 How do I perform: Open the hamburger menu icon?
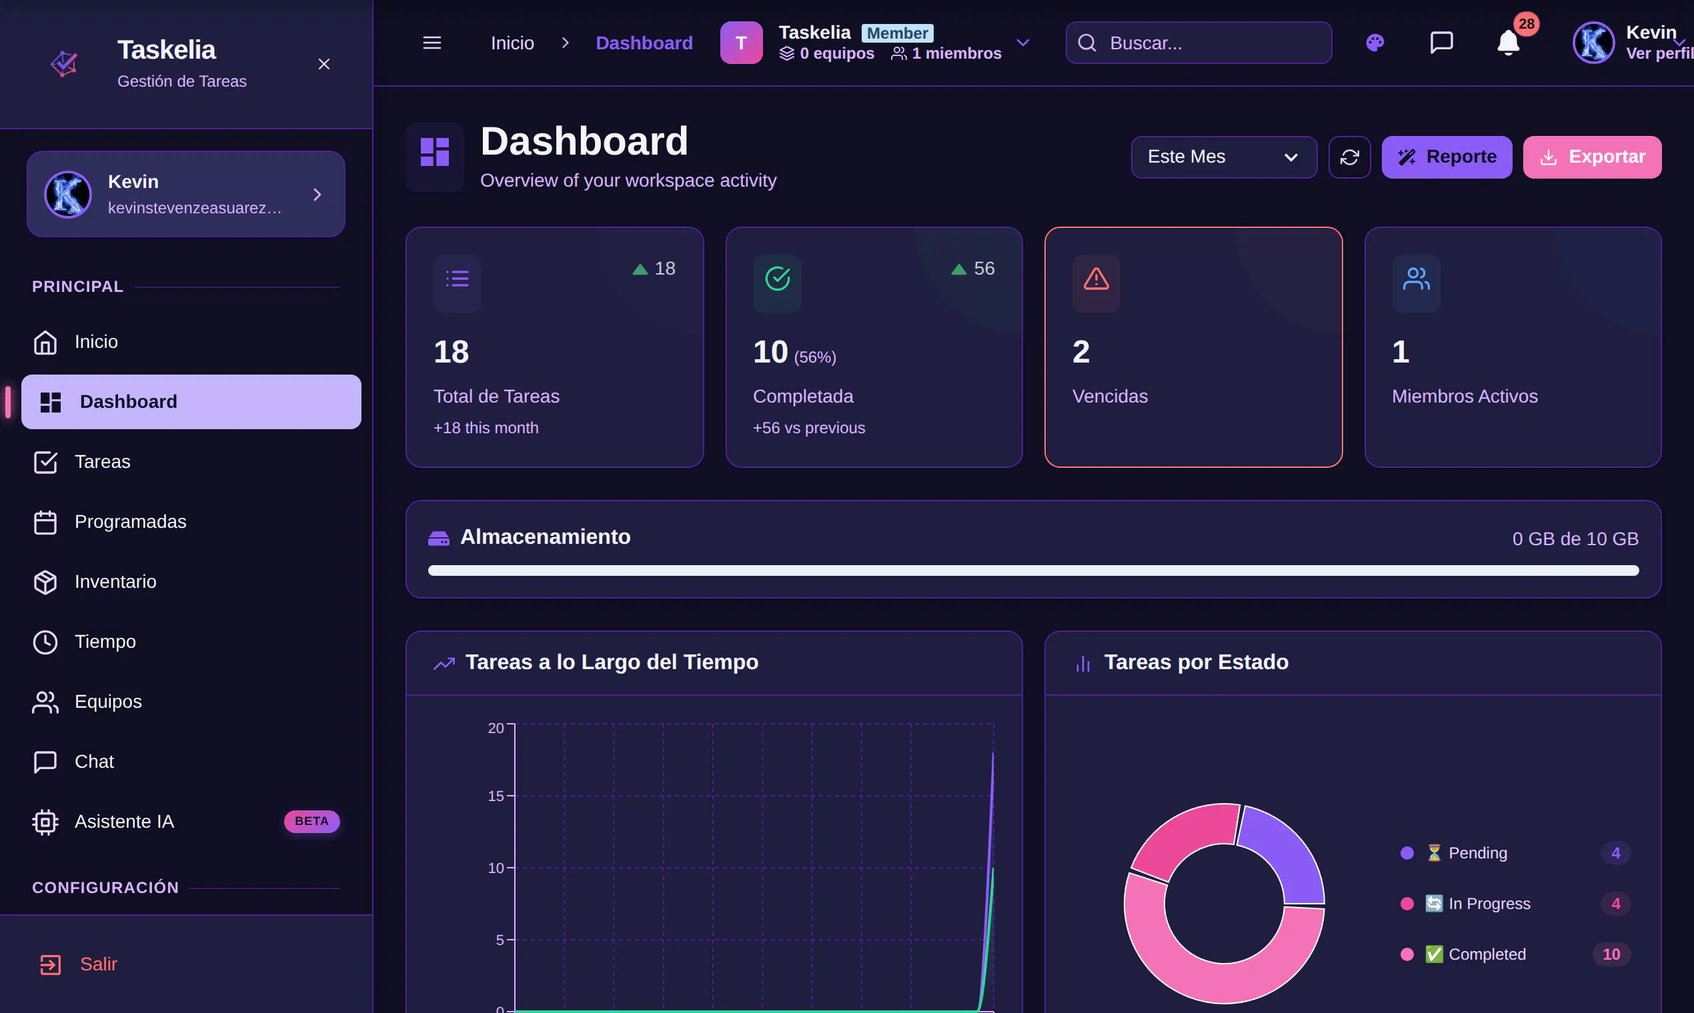(432, 43)
